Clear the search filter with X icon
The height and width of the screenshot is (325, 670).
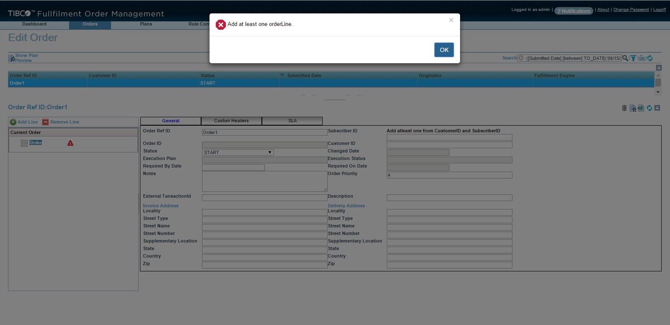tap(521, 58)
